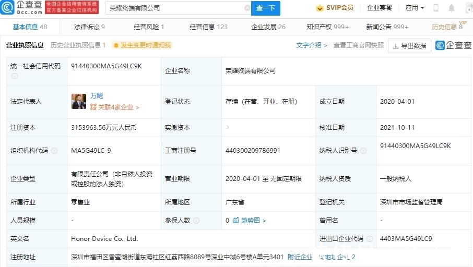
Task: Click the SVIP crown icon
Action: coord(320,8)
